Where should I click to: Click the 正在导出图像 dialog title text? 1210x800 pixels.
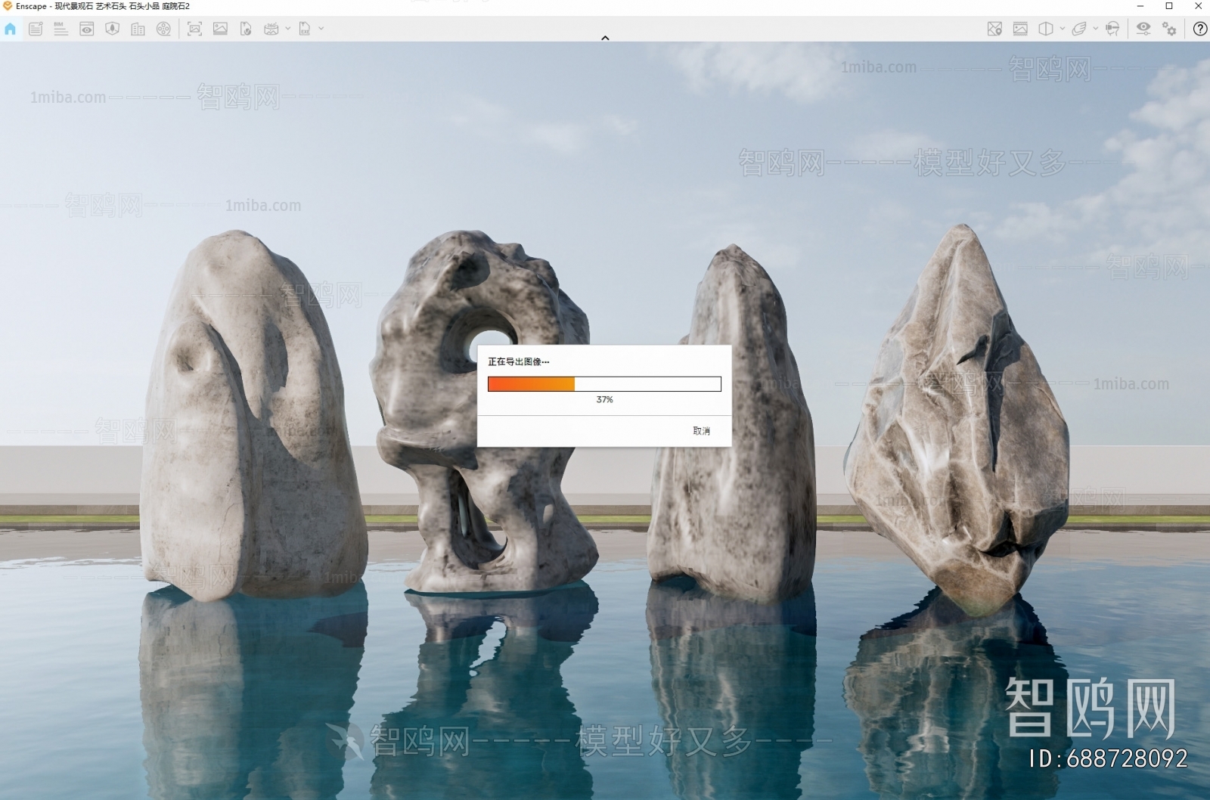[x=518, y=361]
